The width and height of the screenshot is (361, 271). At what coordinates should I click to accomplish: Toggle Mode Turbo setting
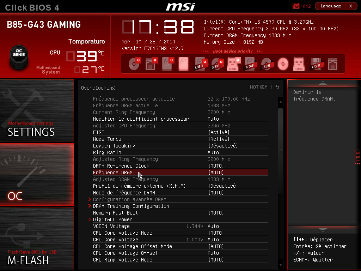(180, 139)
